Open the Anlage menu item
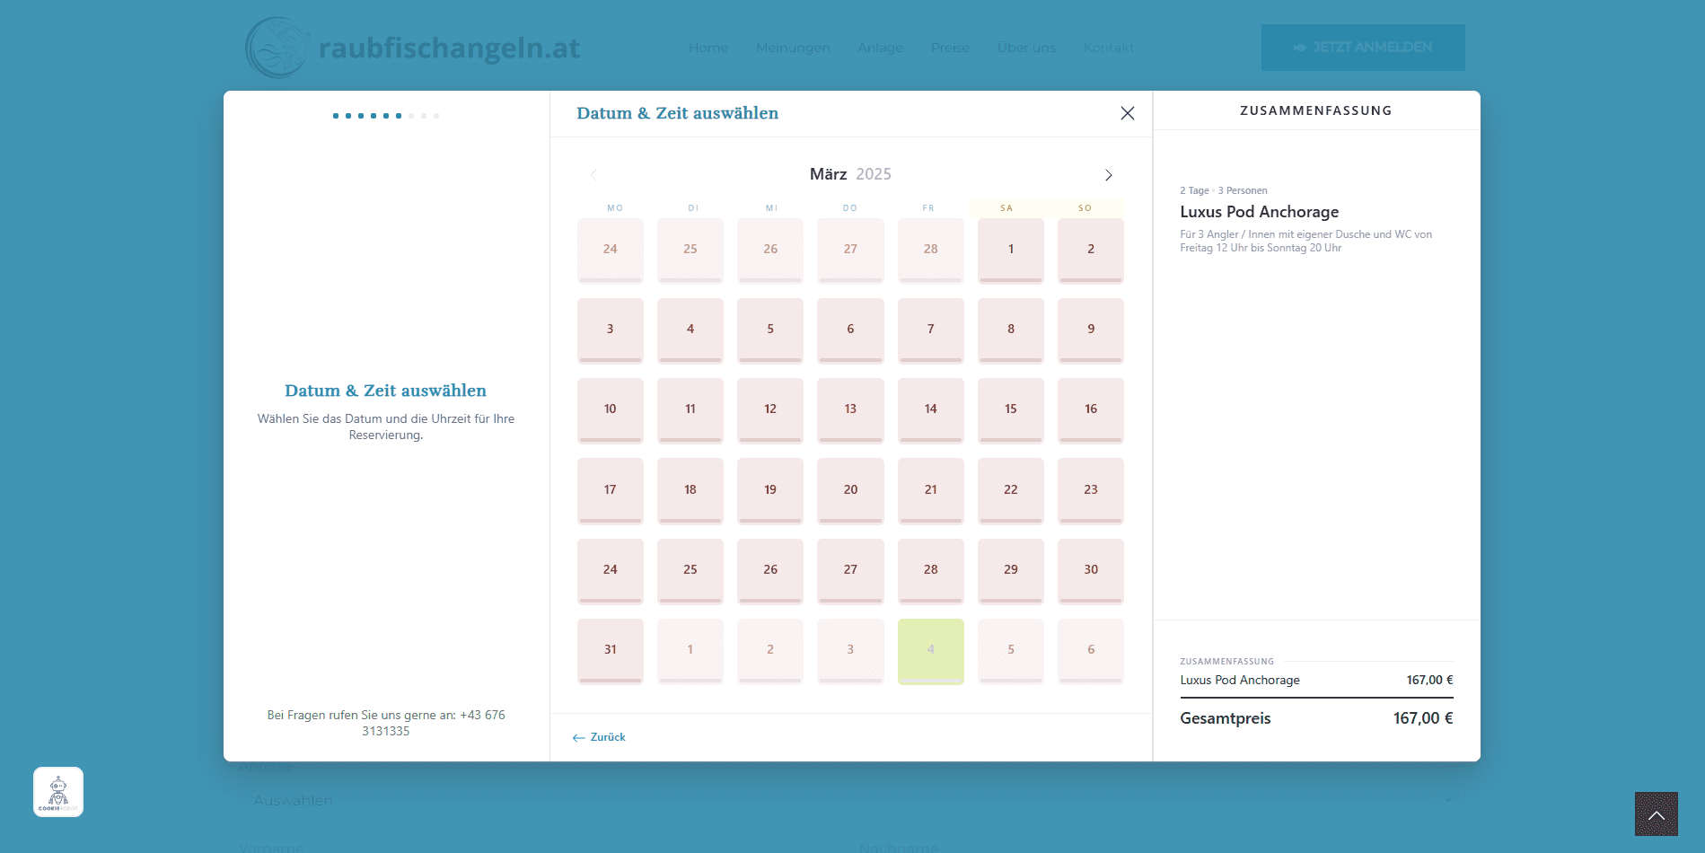This screenshot has height=853, width=1705. point(880,48)
